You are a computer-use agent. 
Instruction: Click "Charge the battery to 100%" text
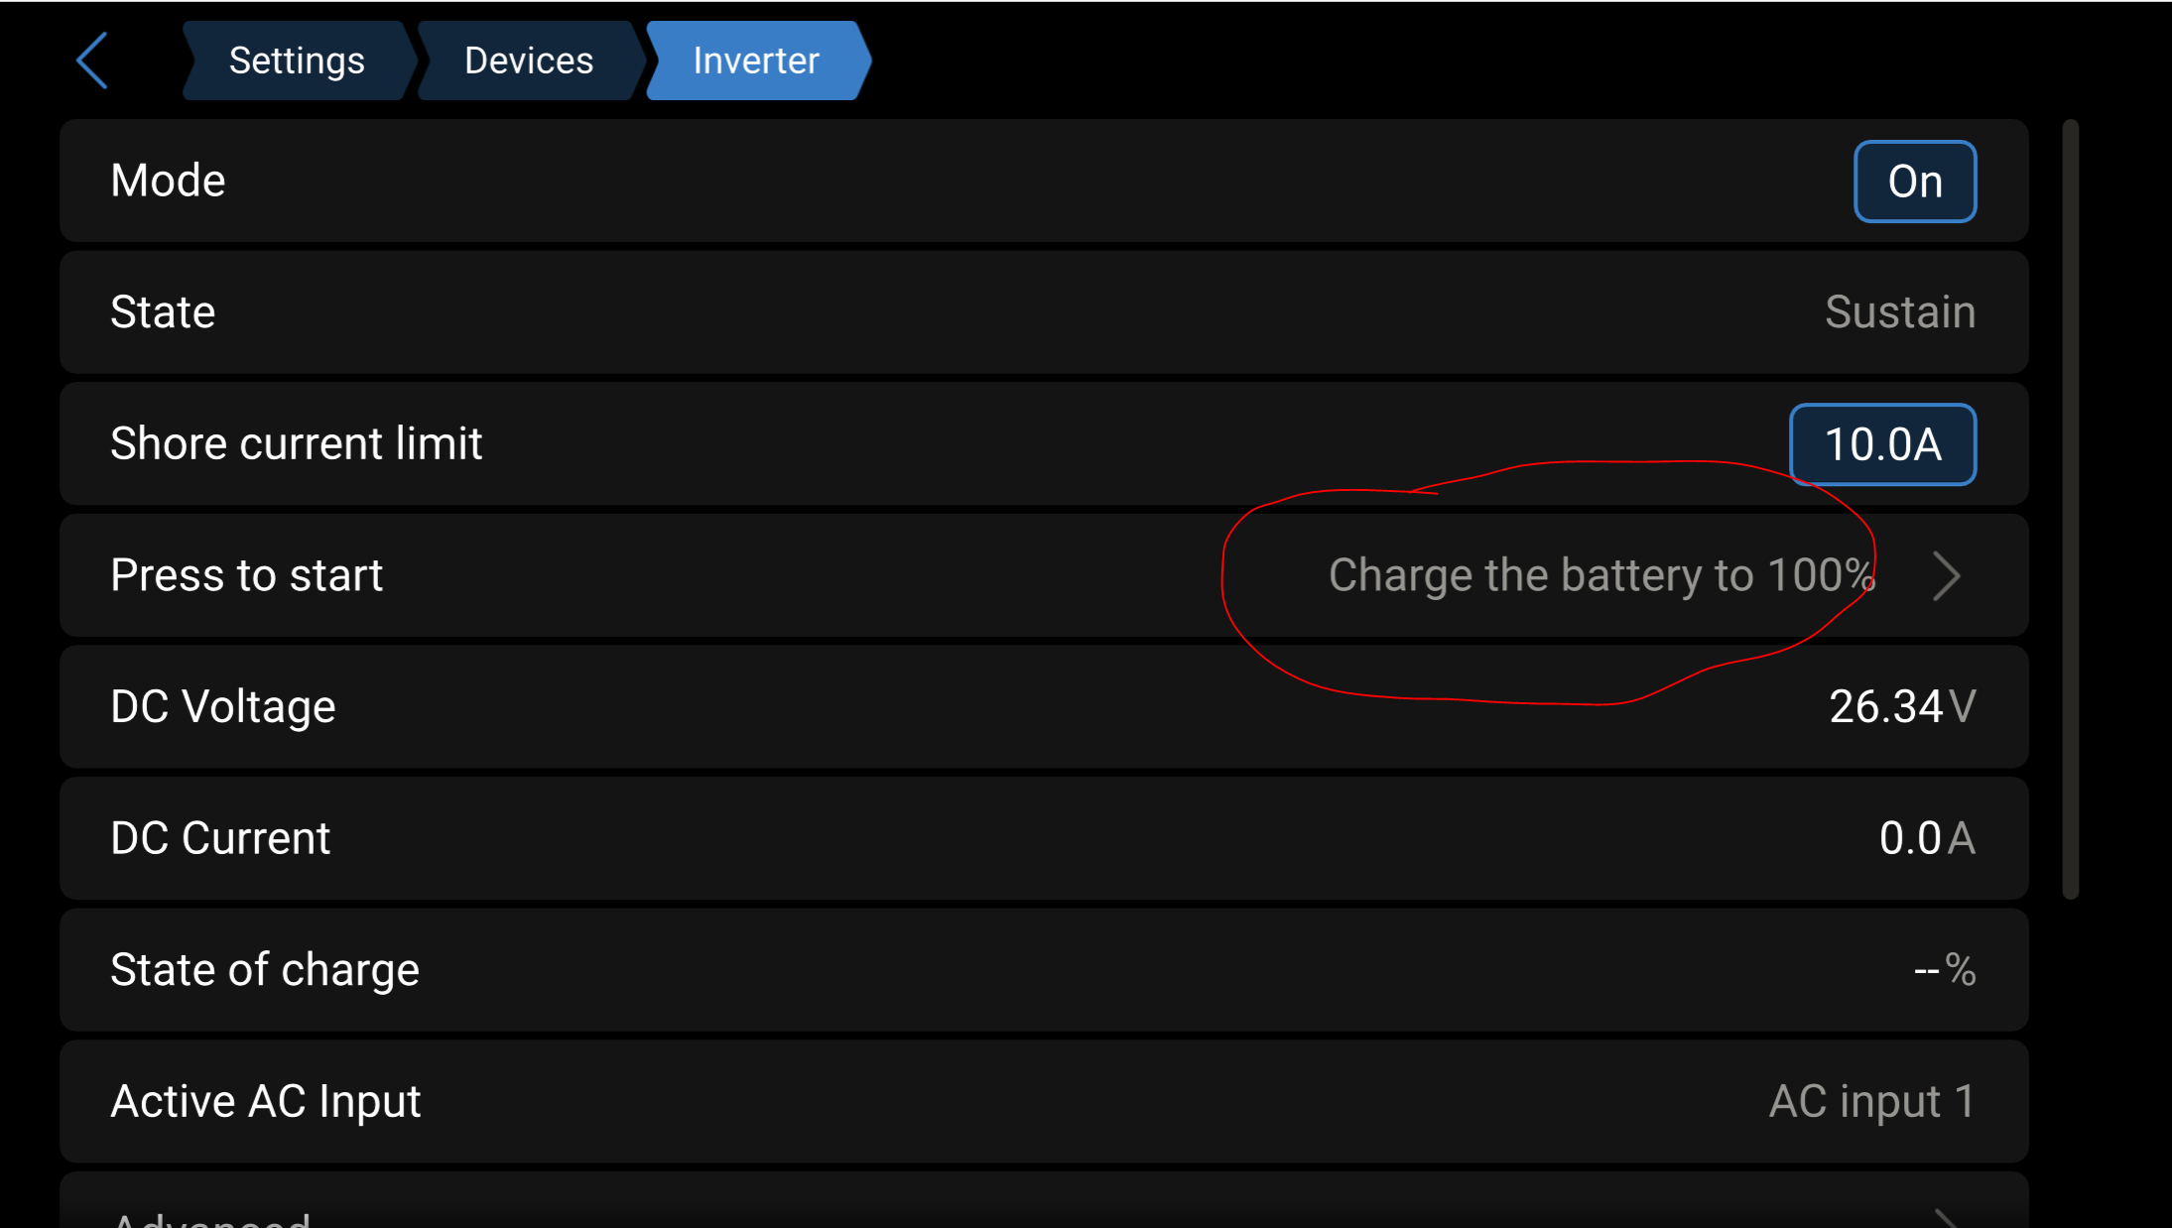click(x=1600, y=575)
